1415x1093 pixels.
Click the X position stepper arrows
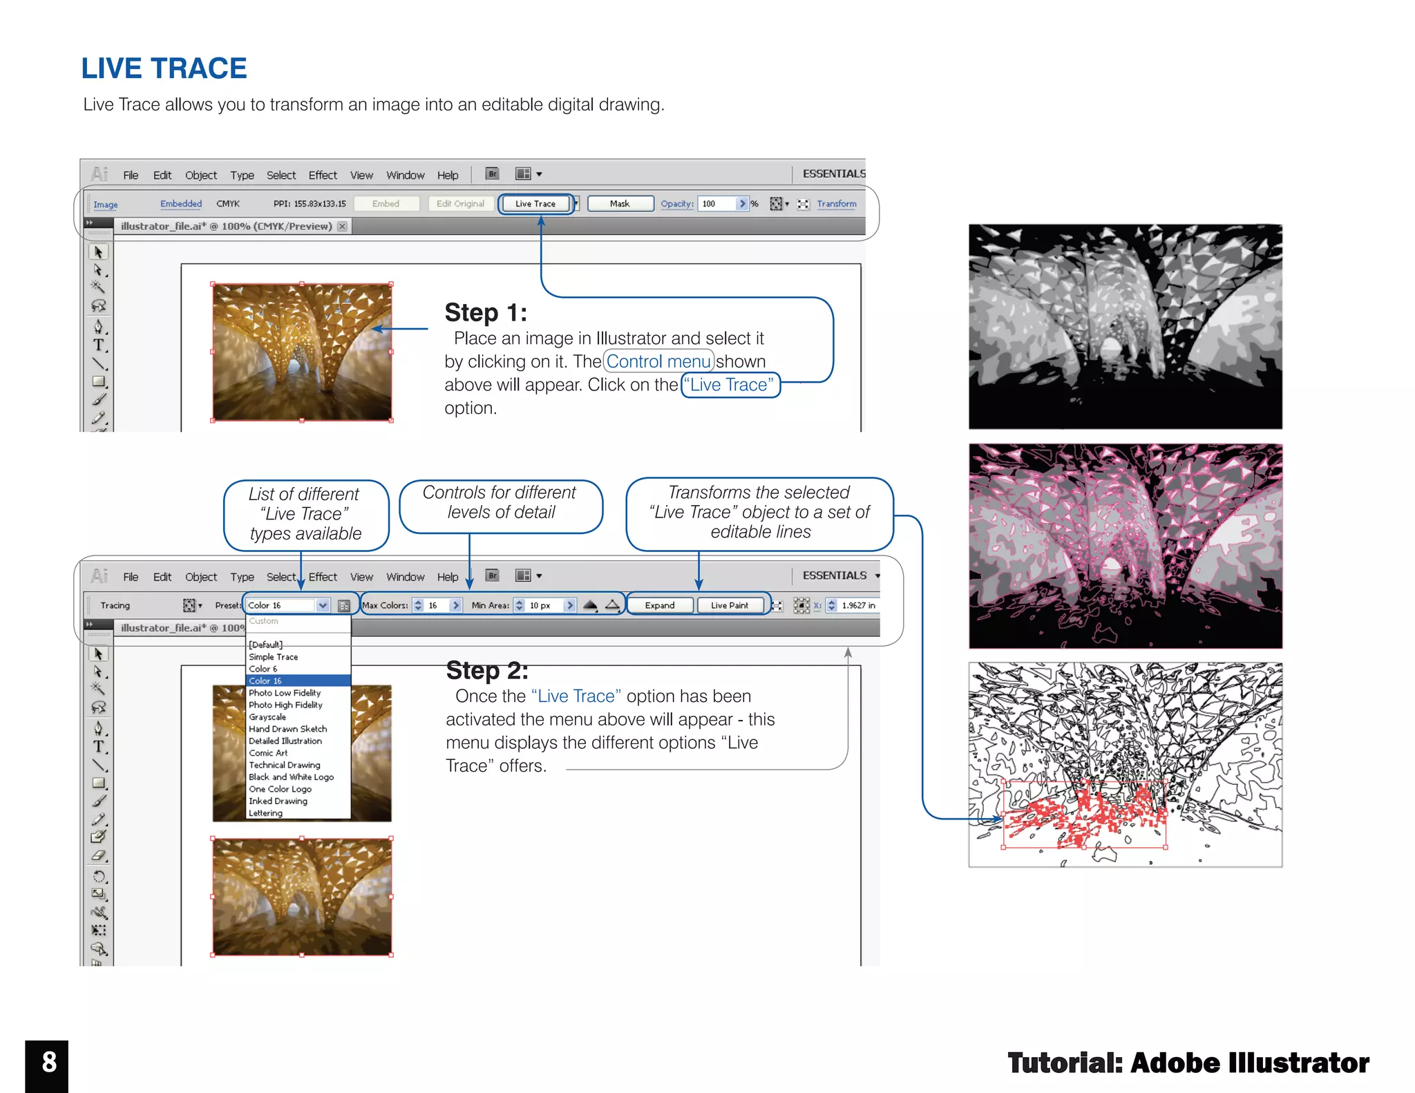coord(832,605)
